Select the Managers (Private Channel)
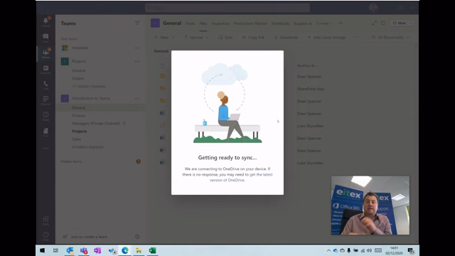This screenshot has height=256, width=455. click(x=96, y=123)
